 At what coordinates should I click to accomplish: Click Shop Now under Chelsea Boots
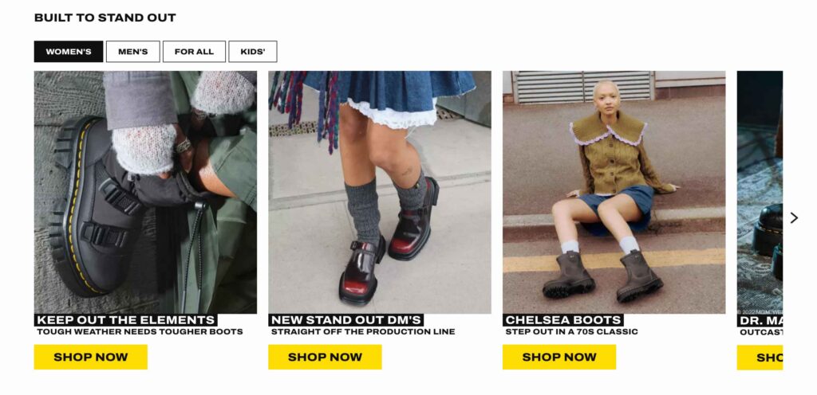tap(559, 357)
